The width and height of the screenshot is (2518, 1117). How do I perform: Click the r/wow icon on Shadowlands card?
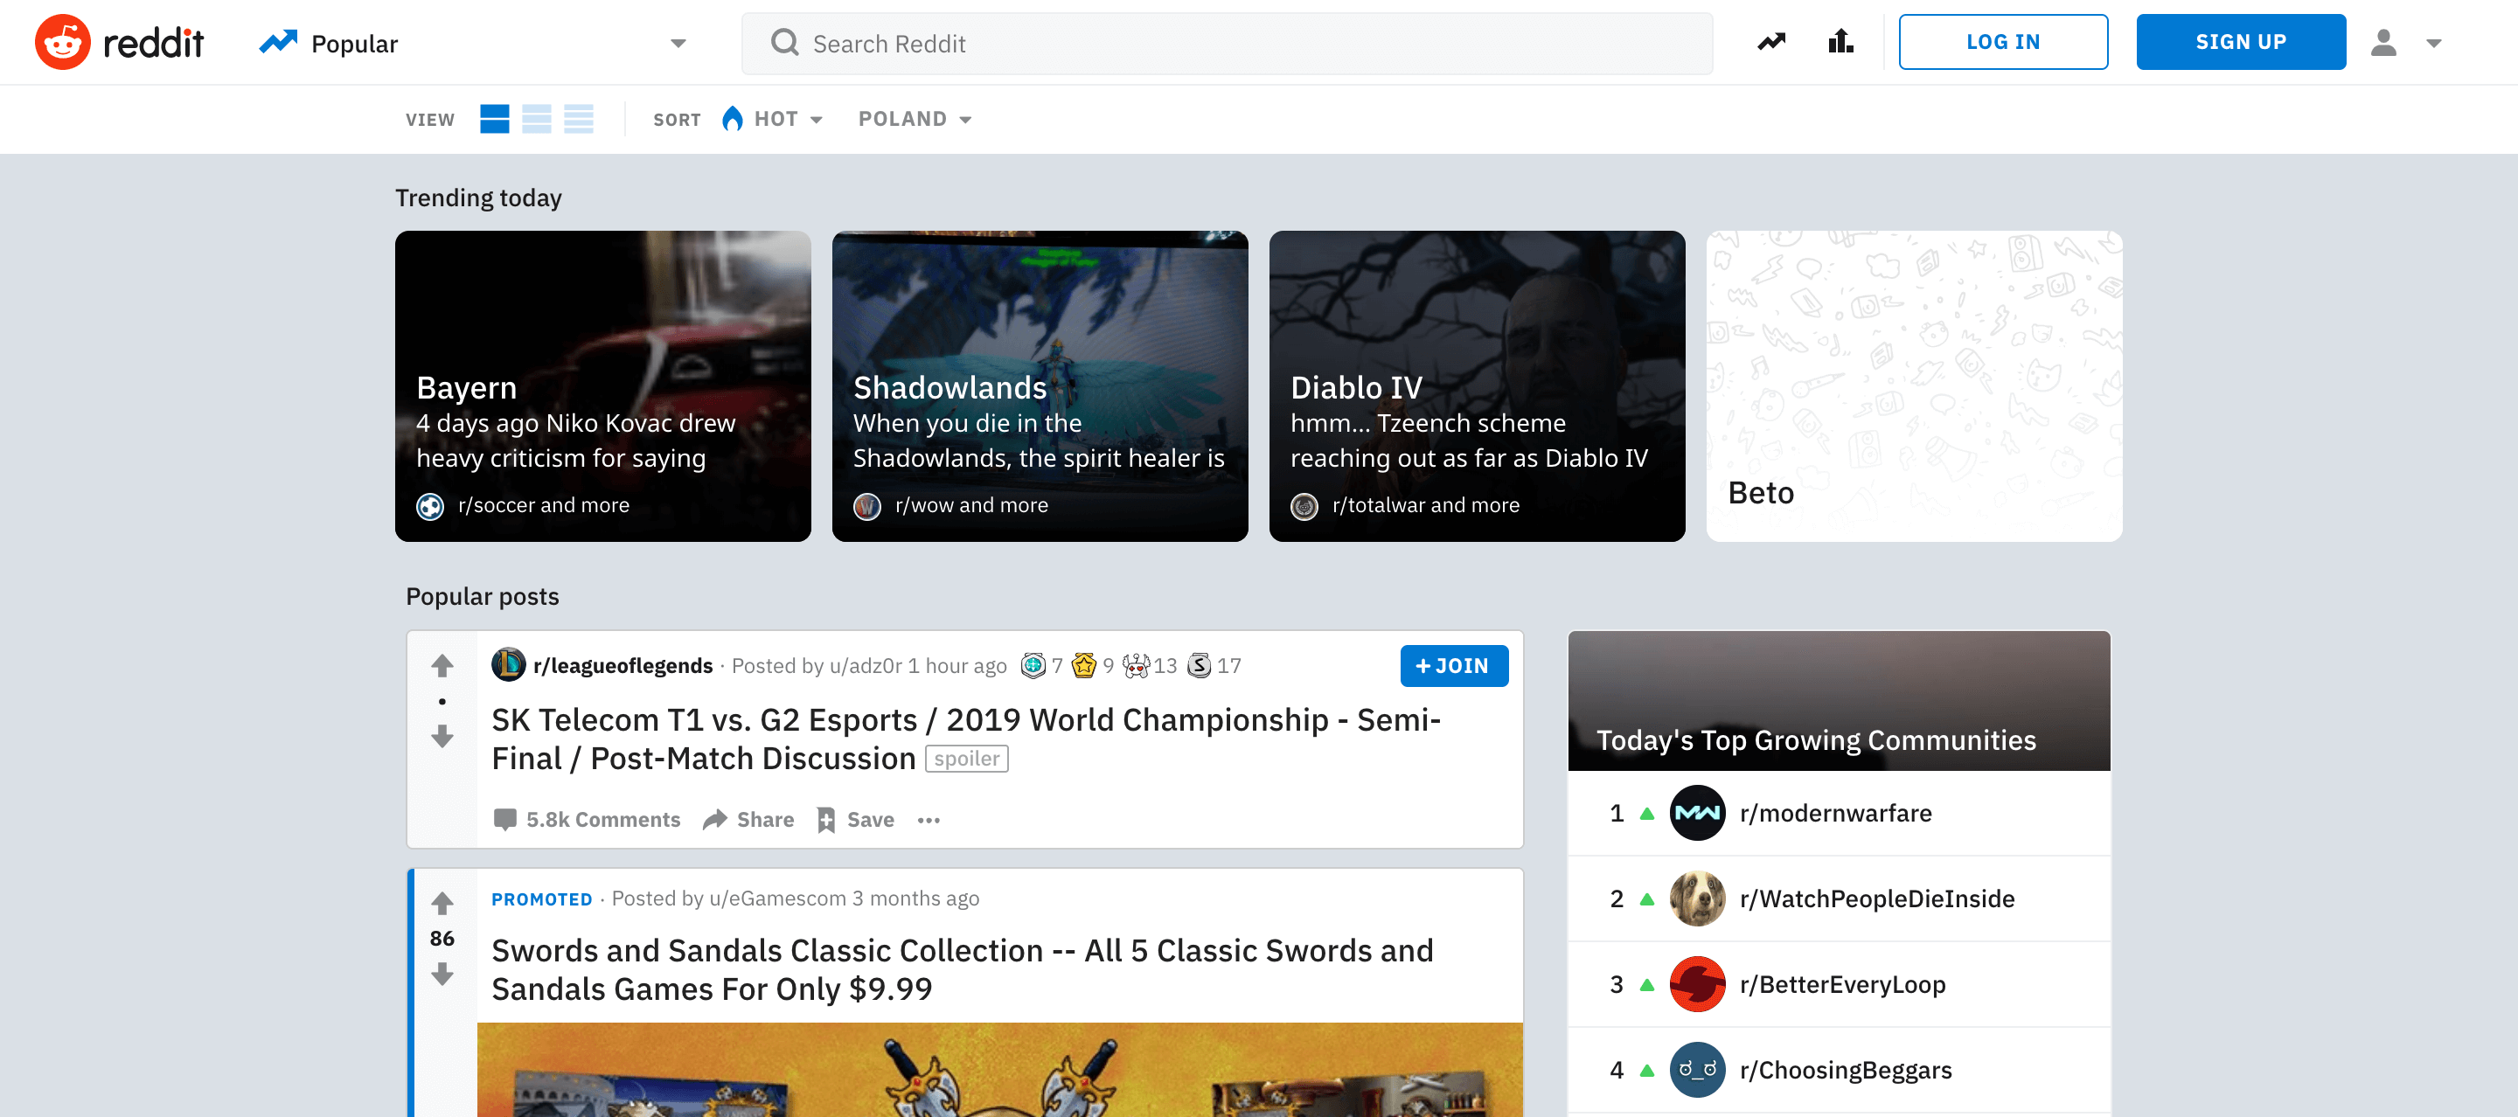(867, 505)
